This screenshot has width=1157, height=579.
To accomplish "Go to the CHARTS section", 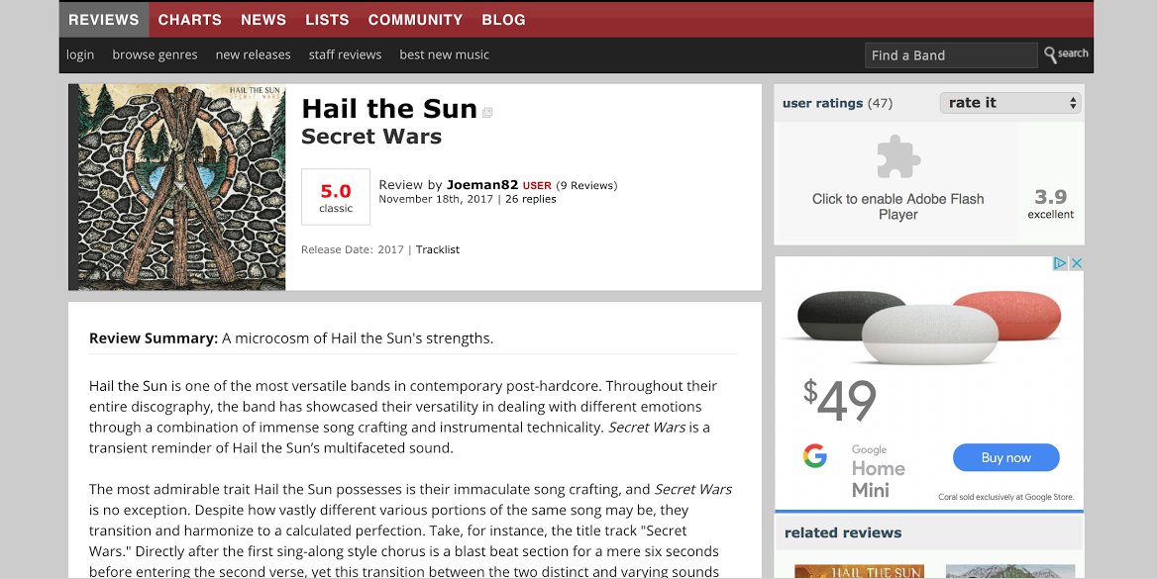I will [x=189, y=20].
